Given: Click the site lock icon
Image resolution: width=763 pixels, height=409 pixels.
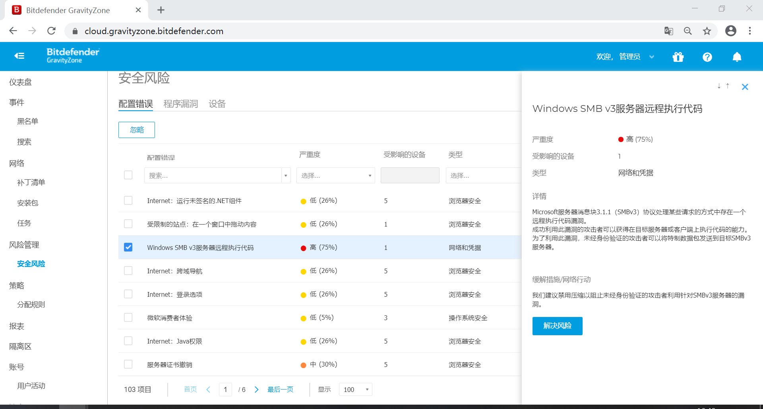Looking at the screenshot, I should [x=75, y=31].
